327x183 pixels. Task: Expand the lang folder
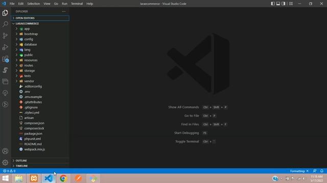(x=40, y=50)
